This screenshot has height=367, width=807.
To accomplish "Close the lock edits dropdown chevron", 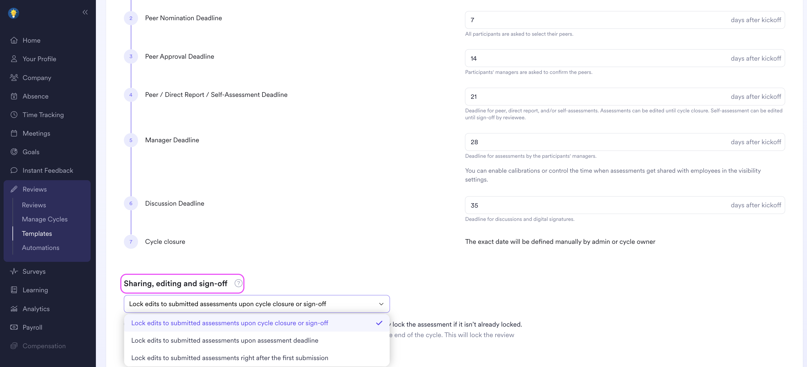I will point(381,304).
